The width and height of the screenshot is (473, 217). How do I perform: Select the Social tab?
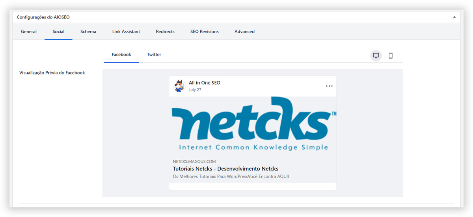[x=58, y=32]
